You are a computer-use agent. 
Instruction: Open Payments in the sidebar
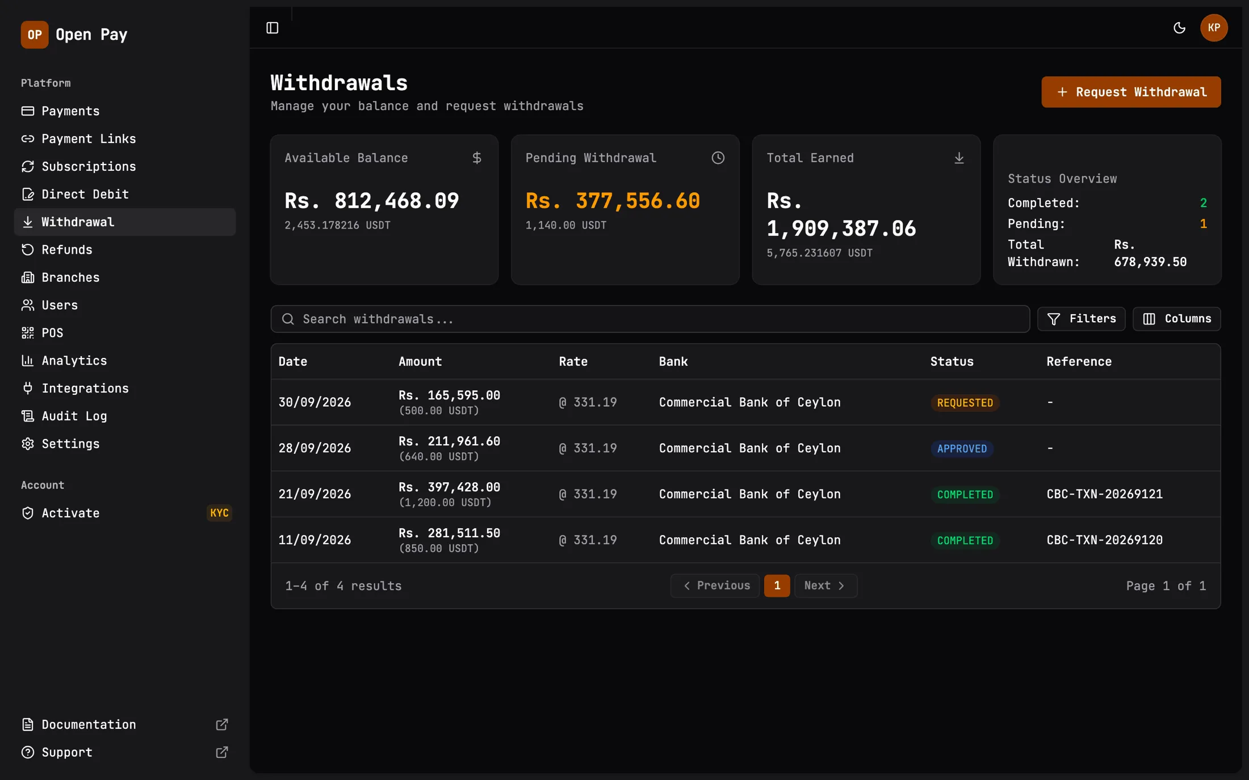coord(125,111)
